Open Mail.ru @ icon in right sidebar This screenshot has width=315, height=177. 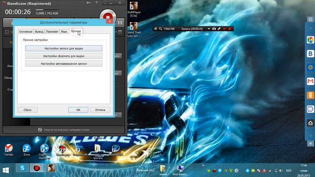click(311, 68)
